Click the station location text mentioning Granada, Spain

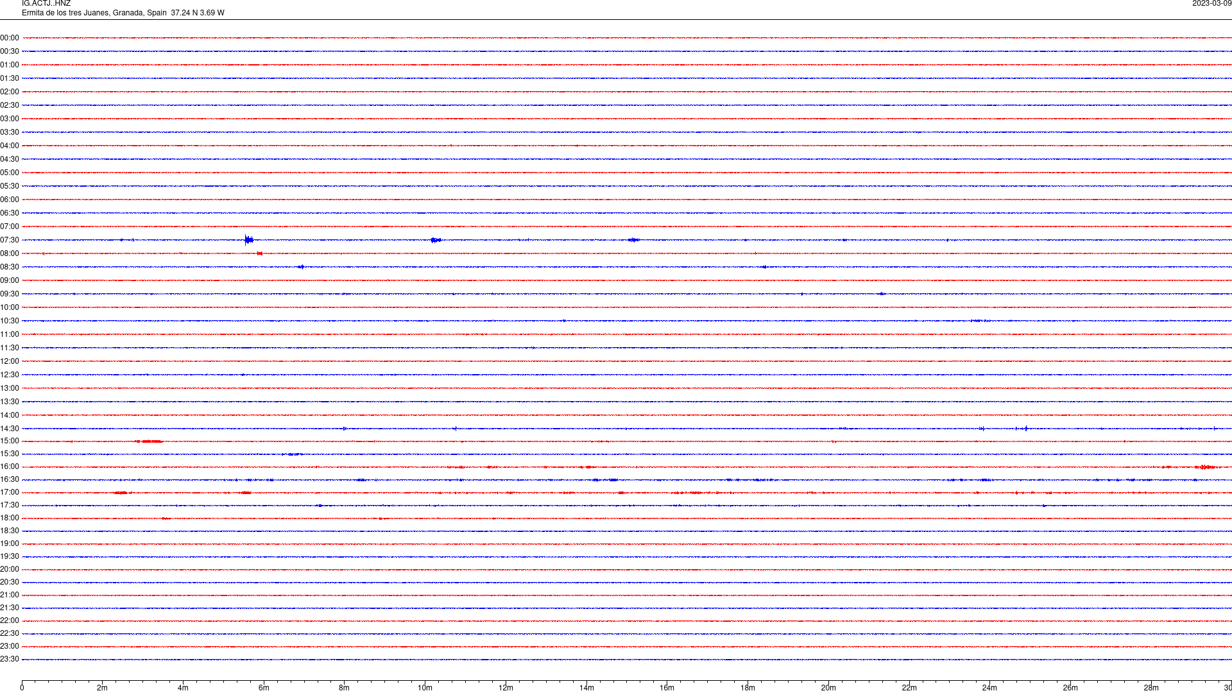123,13
